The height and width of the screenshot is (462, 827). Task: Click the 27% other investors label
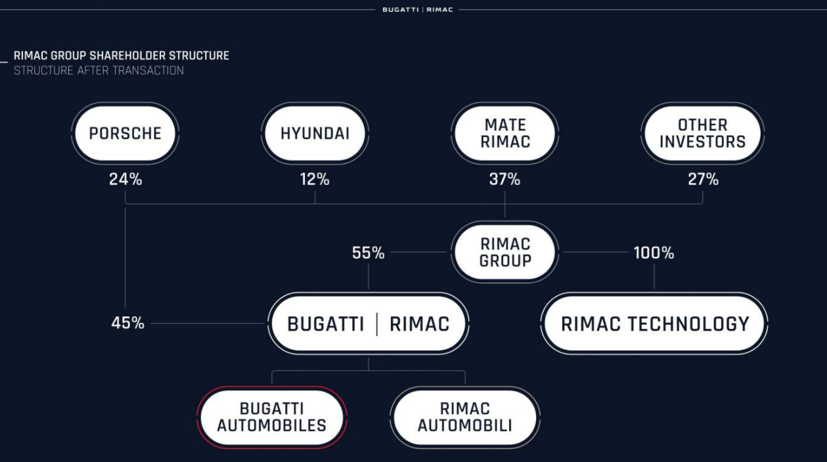click(x=703, y=179)
